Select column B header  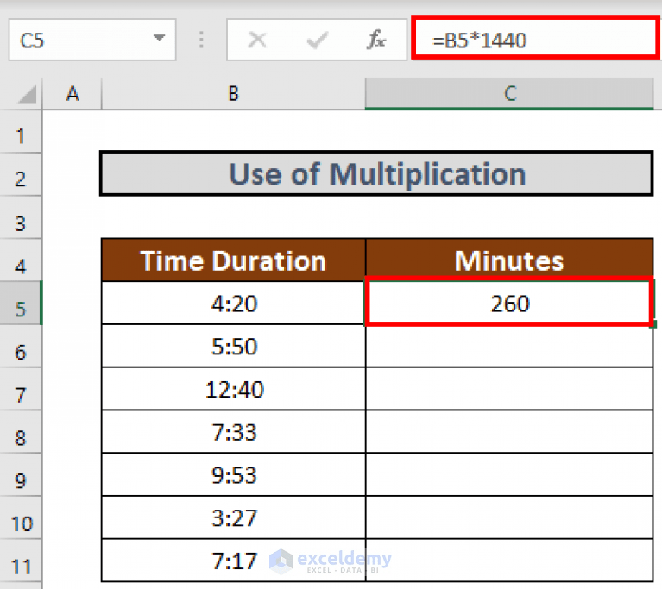234,94
